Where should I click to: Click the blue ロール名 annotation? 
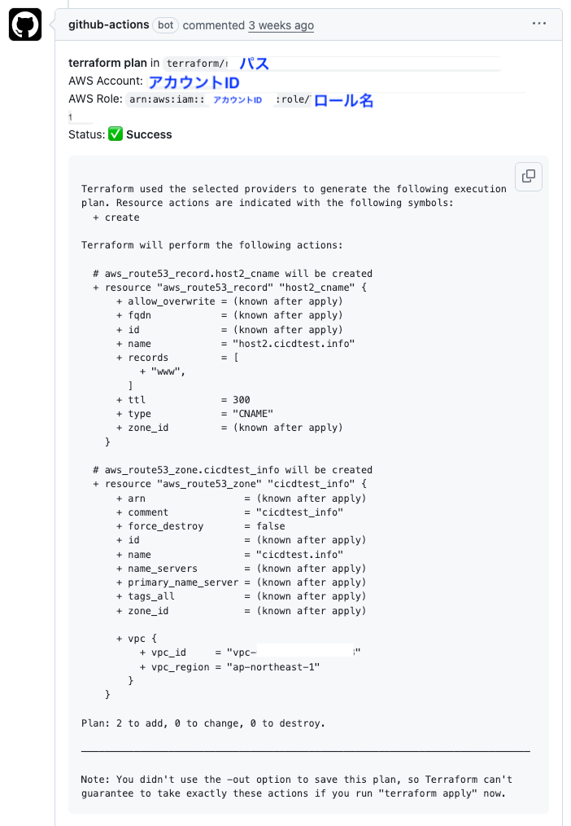click(344, 100)
